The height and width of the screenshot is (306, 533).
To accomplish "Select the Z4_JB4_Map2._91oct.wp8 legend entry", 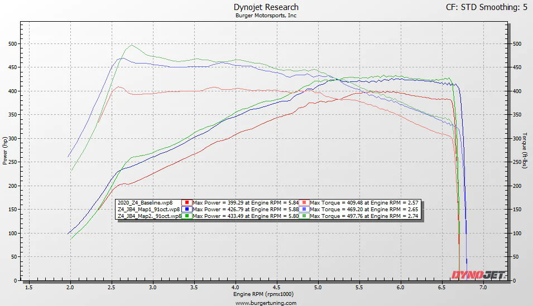I will tap(149, 216).
